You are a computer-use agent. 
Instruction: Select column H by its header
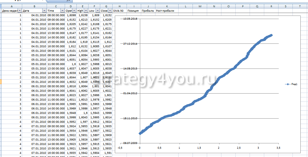(x=119, y=6)
